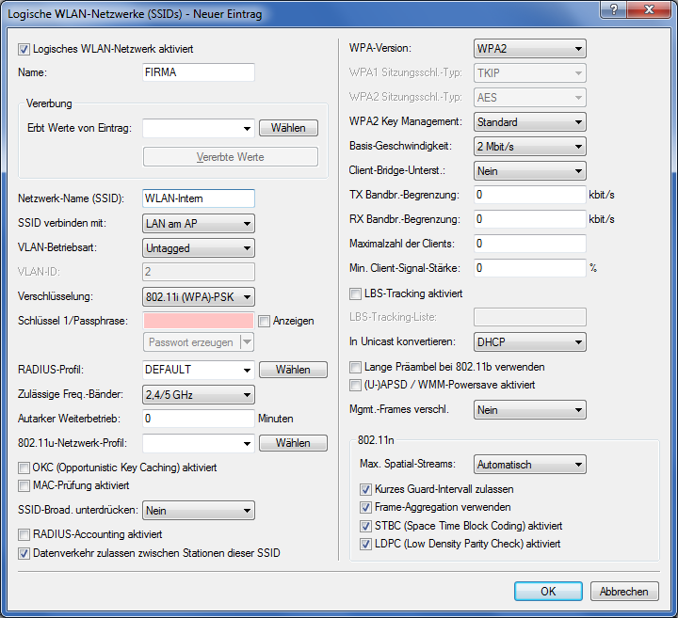Click the 'Netzwerk-Name (SSID)' text field
The height and width of the screenshot is (618, 678).
198,198
